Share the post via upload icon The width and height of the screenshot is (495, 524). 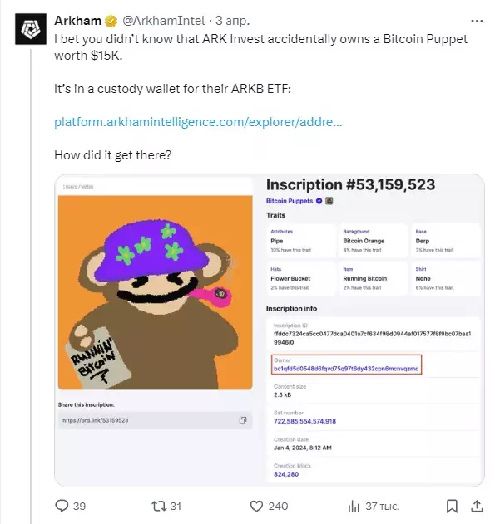point(477,506)
